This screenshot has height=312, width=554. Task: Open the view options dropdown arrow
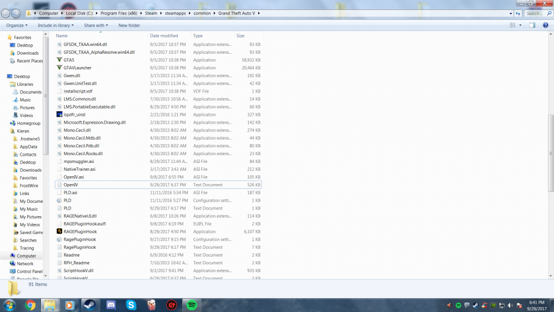pos(520,25)
